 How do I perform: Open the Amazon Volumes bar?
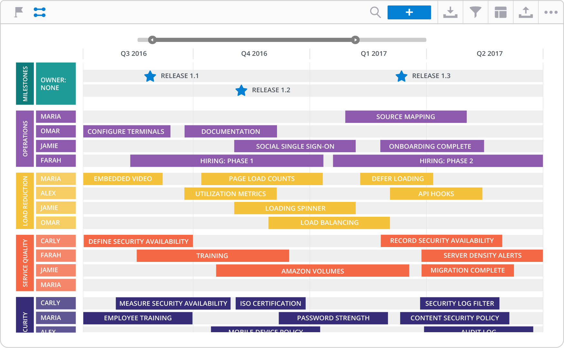pos(313,271)
